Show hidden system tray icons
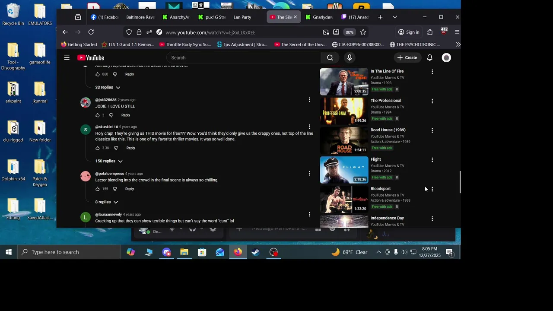This screenshot has height=311, width=553. click(378, 252)
